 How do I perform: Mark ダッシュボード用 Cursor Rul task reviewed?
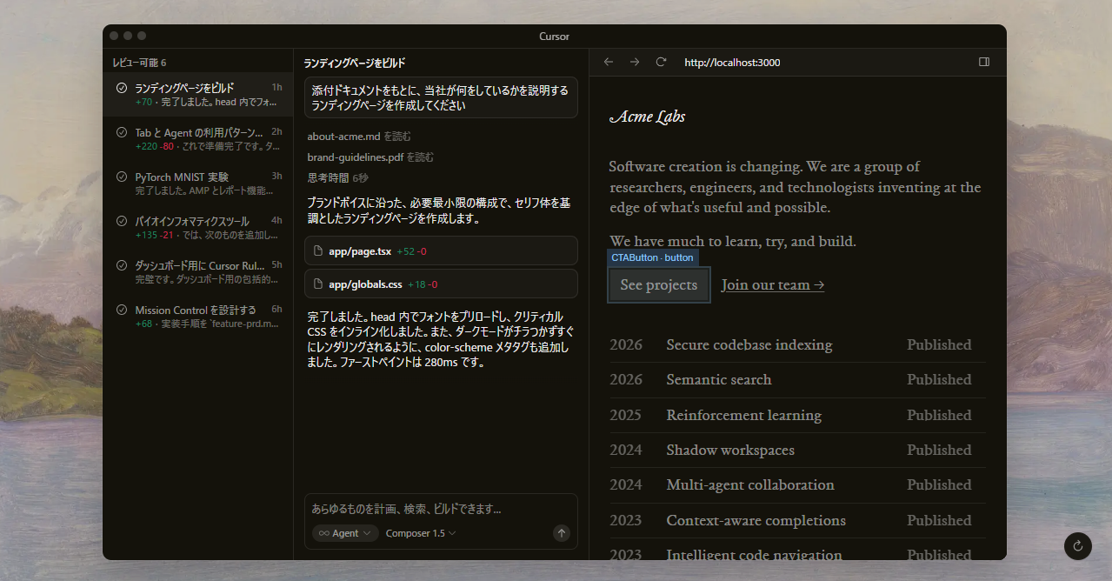pyautogui.click(x=122, y=265)
